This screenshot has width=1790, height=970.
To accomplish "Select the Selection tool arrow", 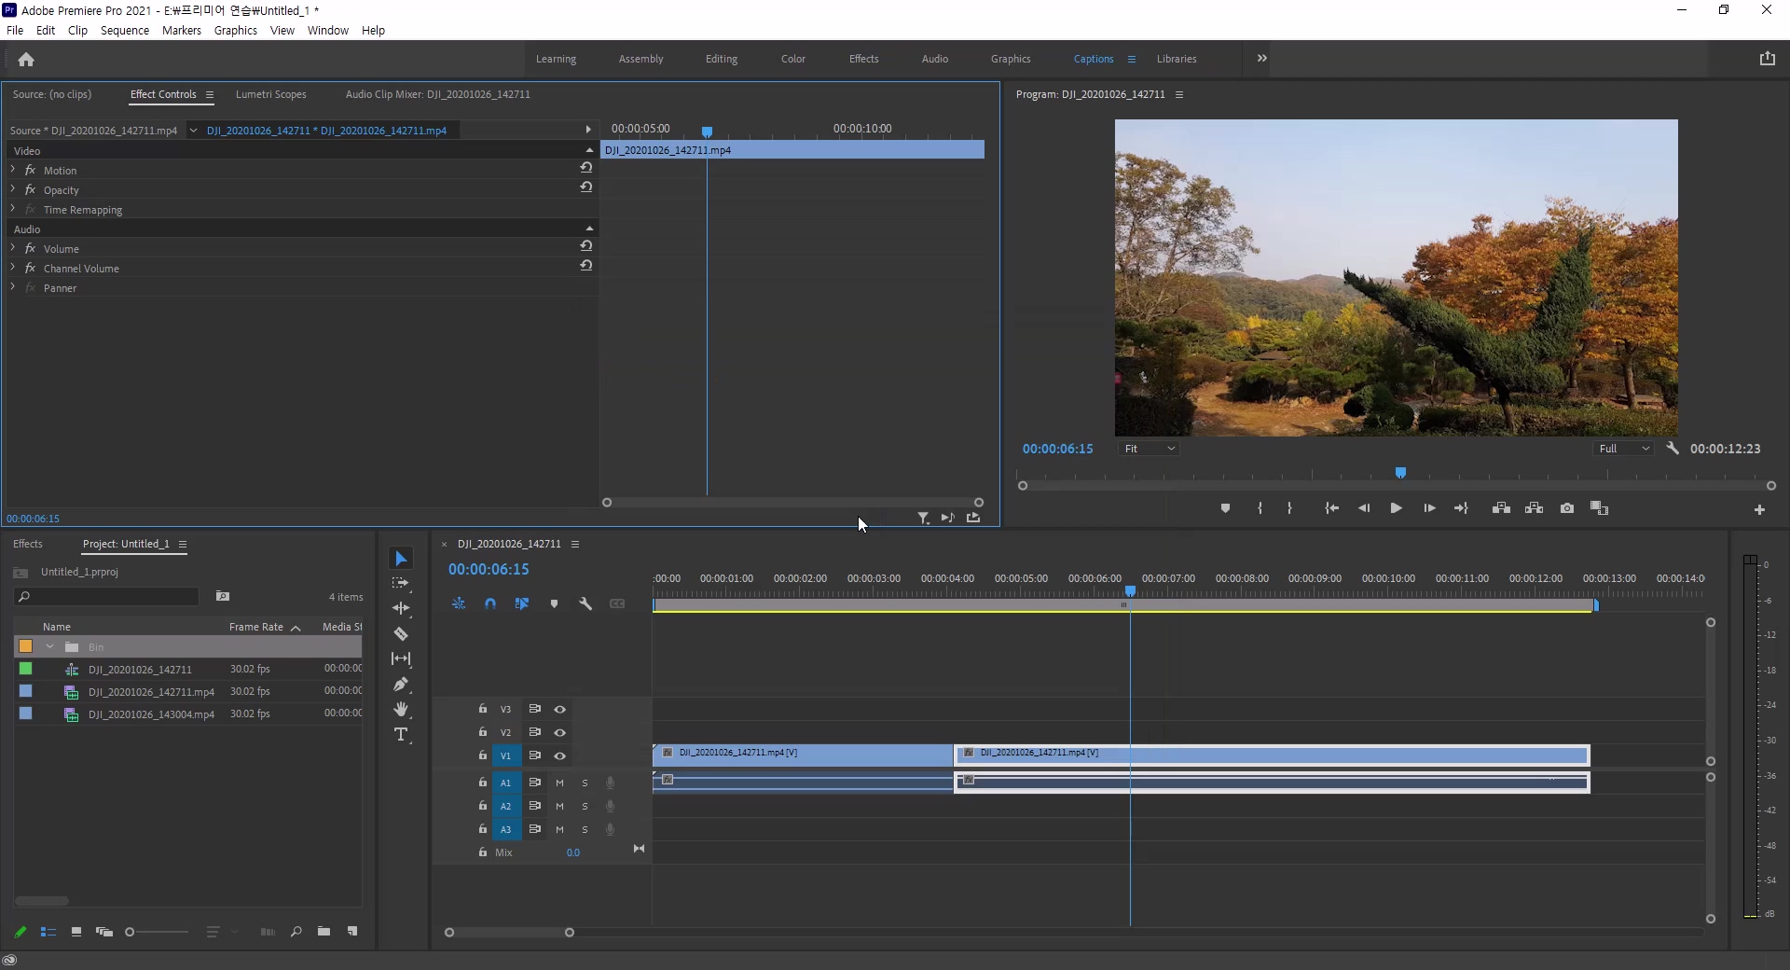I will point(401,559).
